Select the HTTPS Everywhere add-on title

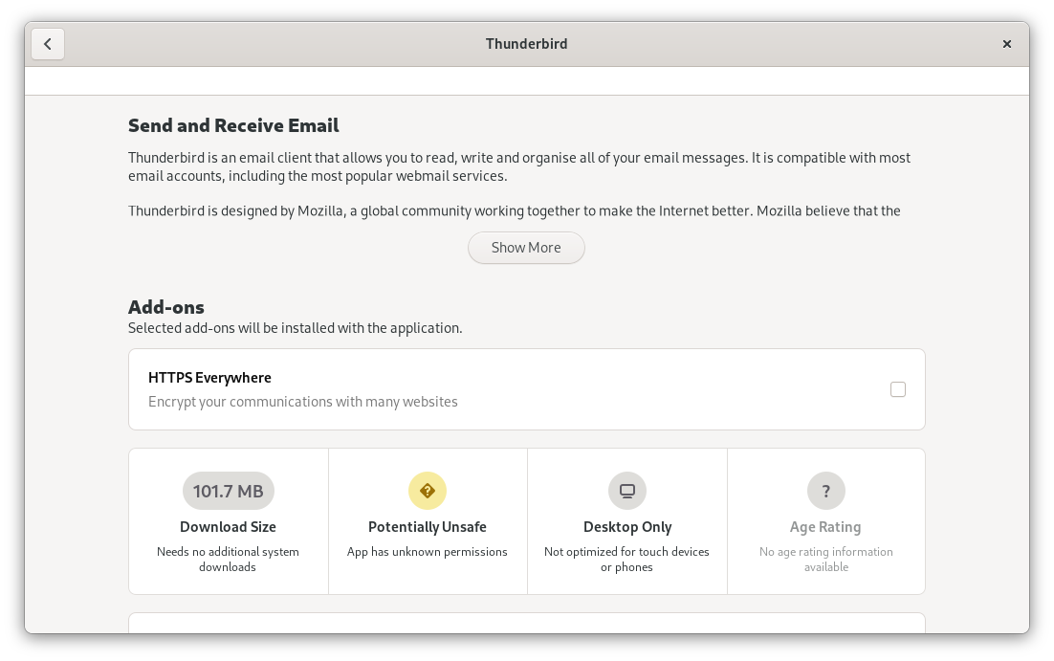[x=209, y=378]
